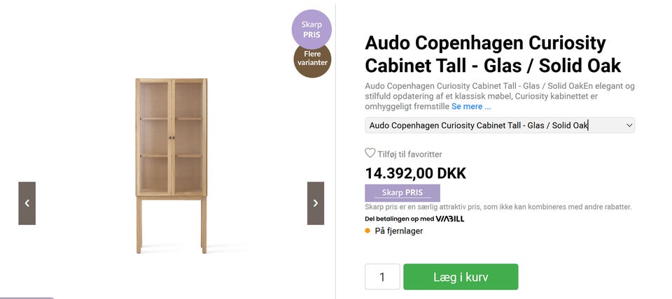The width and height of the screenshot is (672, 299).
Task: Click the heart favorites icon
Action: 370,154
